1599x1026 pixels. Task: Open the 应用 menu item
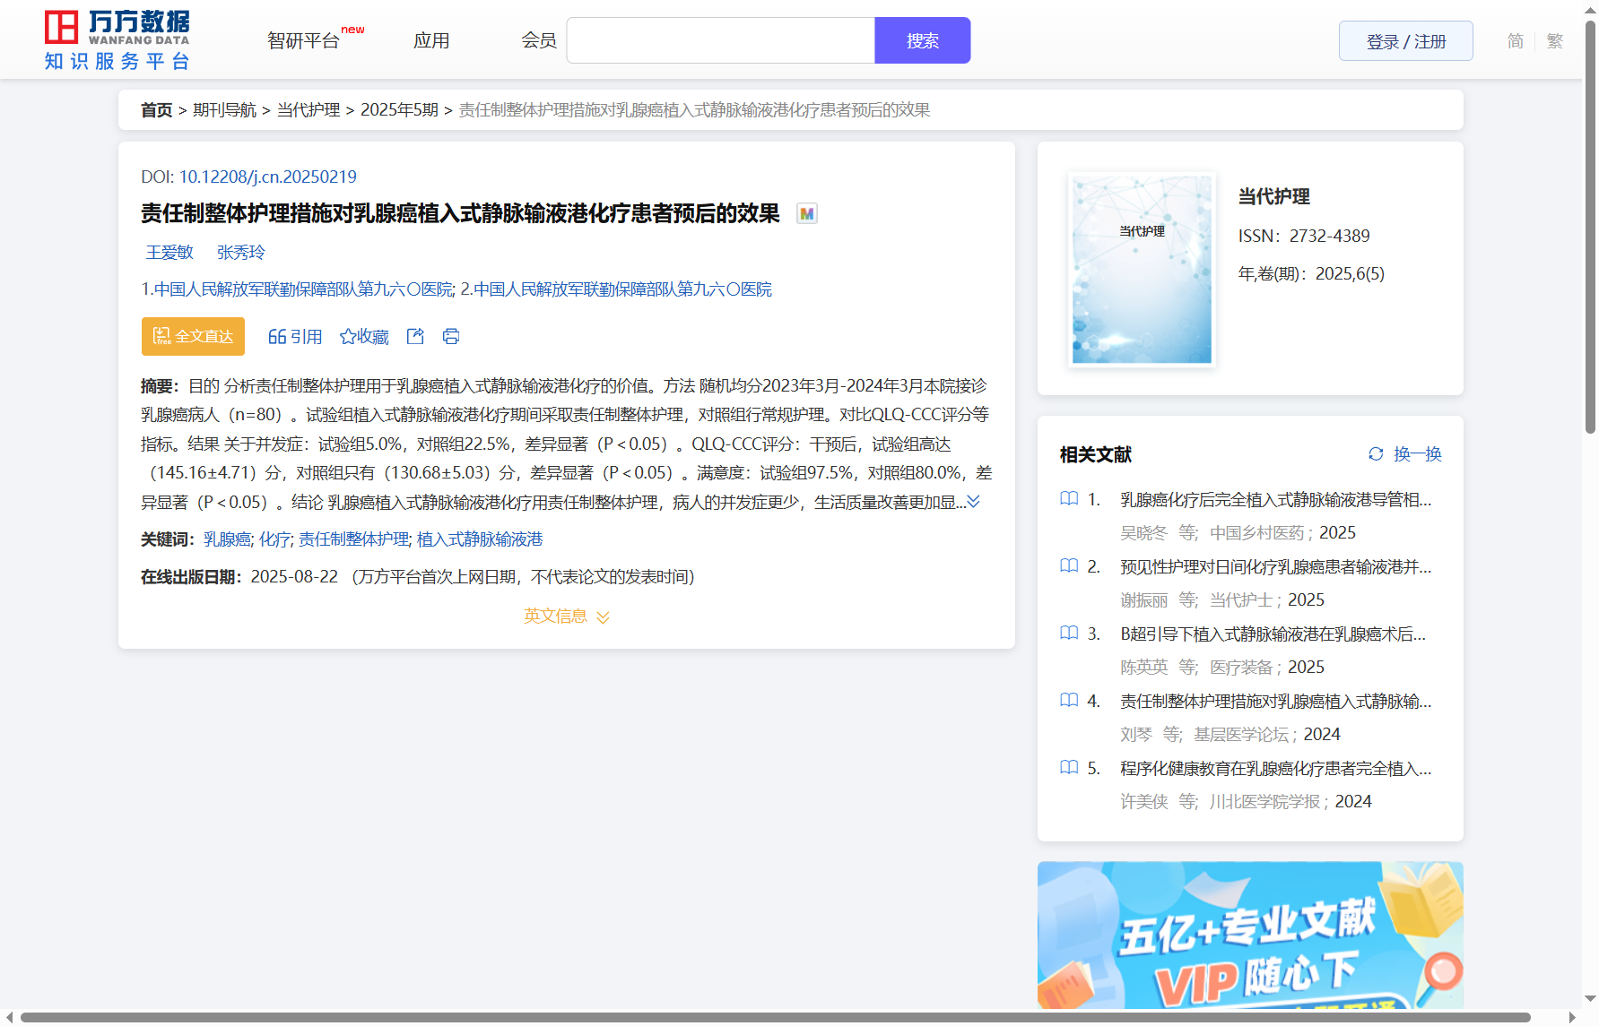(x=431, y=41)
